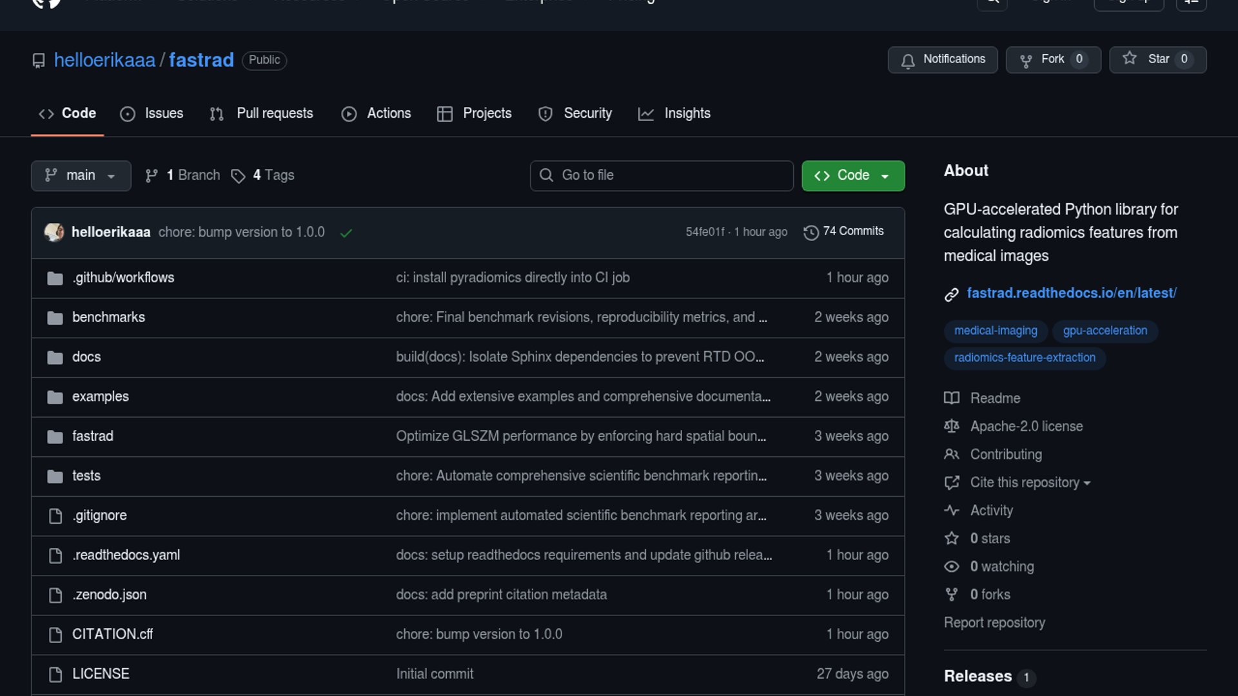Click the Go to file field
This screenshot has height=696, width=1238.
click(662, 175)
